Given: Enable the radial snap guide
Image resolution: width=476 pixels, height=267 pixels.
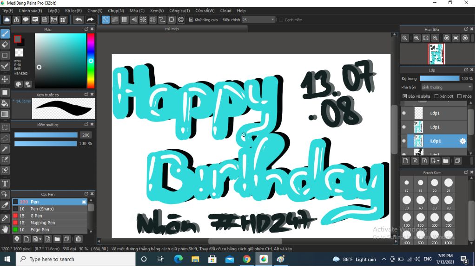Looking at the screenshot, I should pos(143,19).
